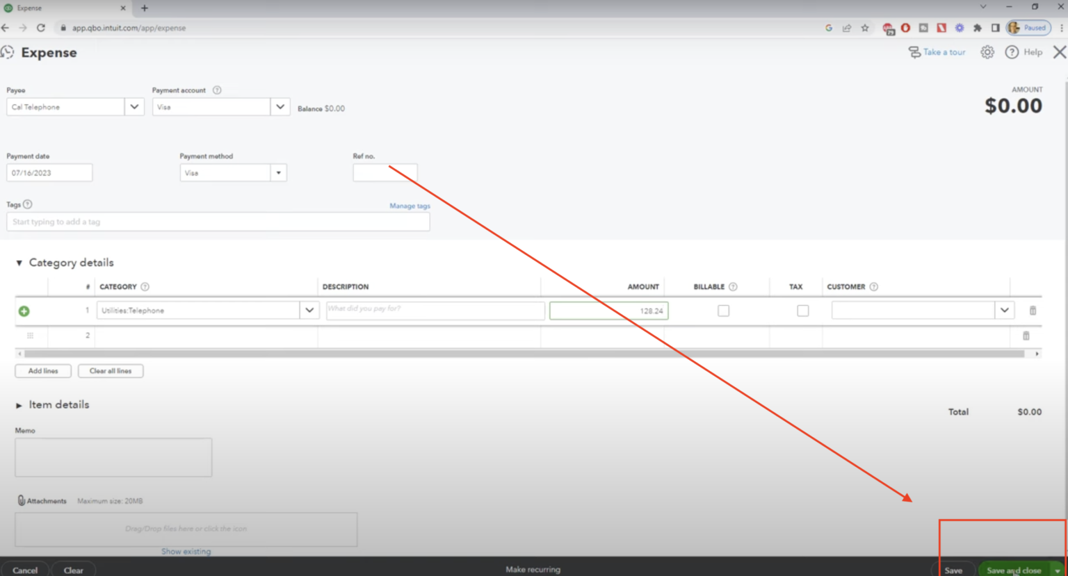Delete line 1 using the trash icon
Image resolution: width=1068 pixels, height=576 pixels.
[1032, 311]
